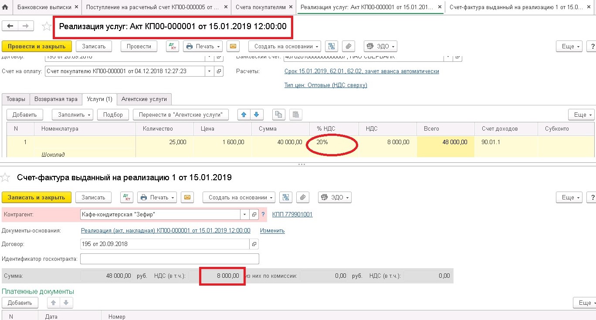Click Записать in Реализация услуг toolbar
The image size is (596, 320).
[x=94, y=47]
